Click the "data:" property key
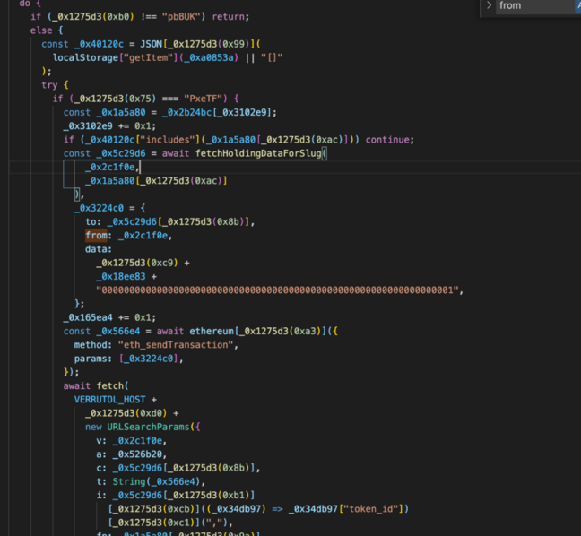The height and width of the screenshot is (536, 581). (99, 249)
